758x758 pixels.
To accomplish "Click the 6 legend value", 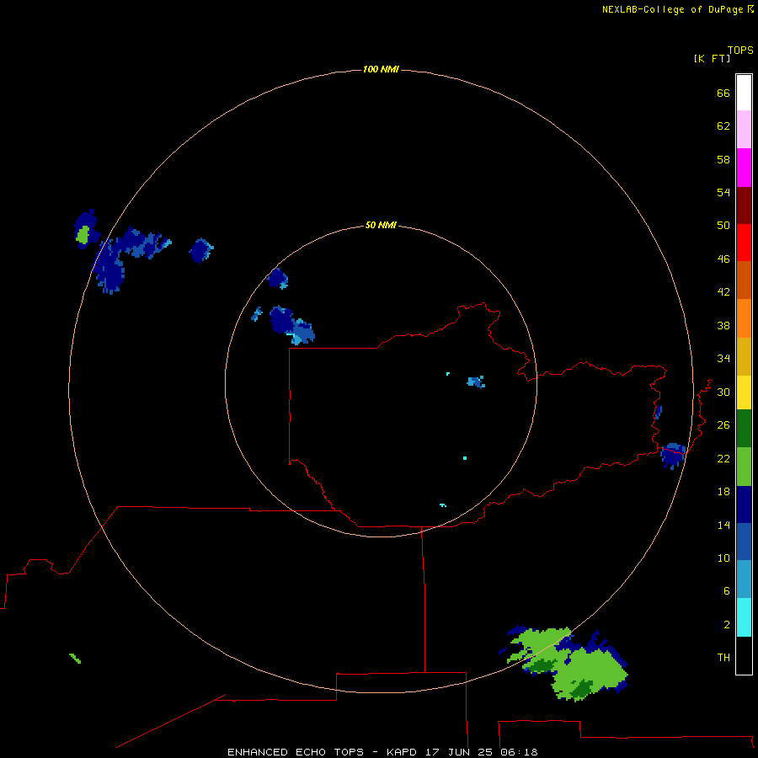I will [x=727, y=591].
